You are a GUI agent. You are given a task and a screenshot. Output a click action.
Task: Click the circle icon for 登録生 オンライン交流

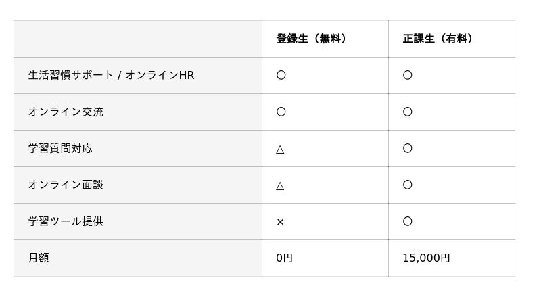pyautogui.click(x=281, y=112)
